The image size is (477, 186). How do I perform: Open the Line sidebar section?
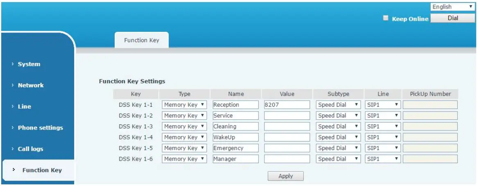[x=25, y=107]
